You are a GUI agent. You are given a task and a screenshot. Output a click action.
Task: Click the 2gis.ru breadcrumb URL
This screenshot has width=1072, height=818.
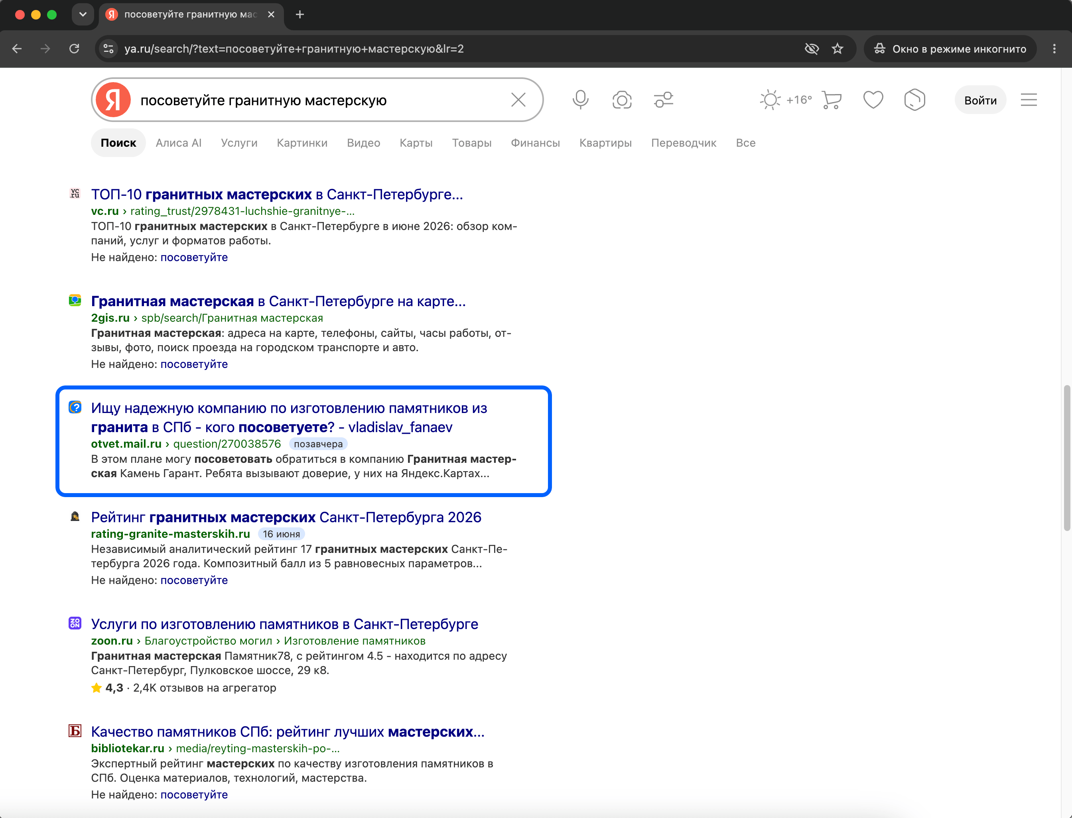(x=207, y=318)
